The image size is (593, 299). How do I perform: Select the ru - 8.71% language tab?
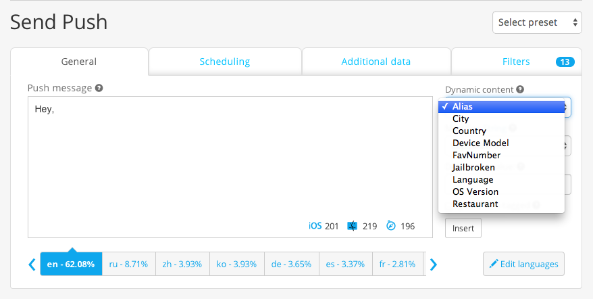click(x=128, y=264)
